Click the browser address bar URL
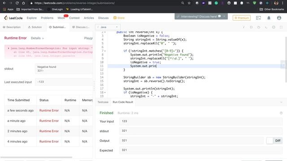Image resolution: width=287 pixels, height=161 pixels. (75, 3)
